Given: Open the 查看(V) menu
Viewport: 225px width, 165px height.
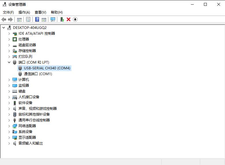Looking at the screenshot, I should [x=40, y=12].
